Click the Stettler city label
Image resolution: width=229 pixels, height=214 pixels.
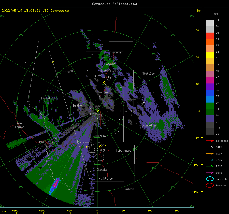[x=148, y=74]
